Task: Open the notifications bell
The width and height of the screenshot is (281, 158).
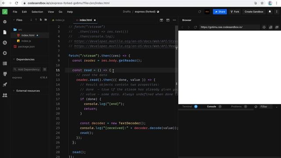Action: 270,12
